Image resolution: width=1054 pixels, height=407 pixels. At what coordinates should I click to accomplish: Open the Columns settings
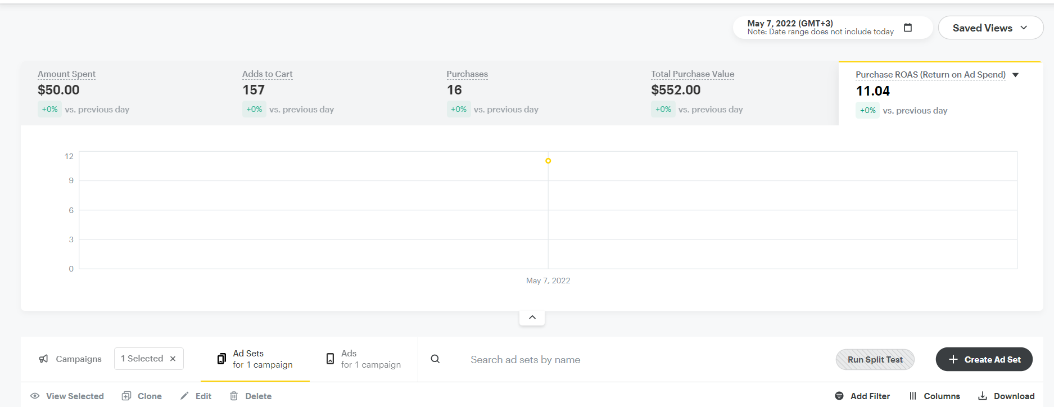[934, 396]
